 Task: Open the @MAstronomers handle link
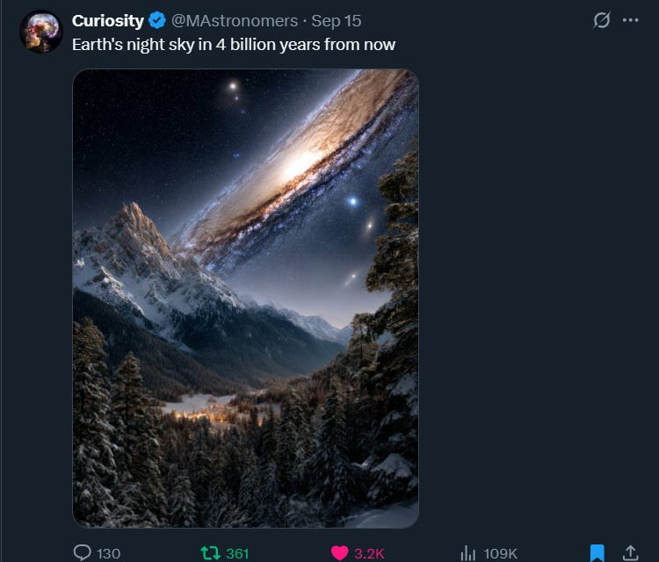tap(235, 20)
